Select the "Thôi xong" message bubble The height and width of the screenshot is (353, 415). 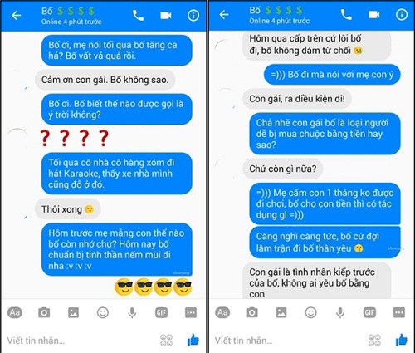coord(67,209)
